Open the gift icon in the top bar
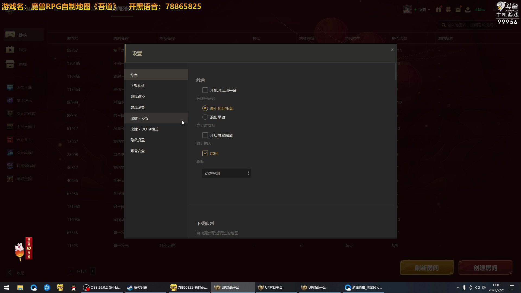 [439, 9]
